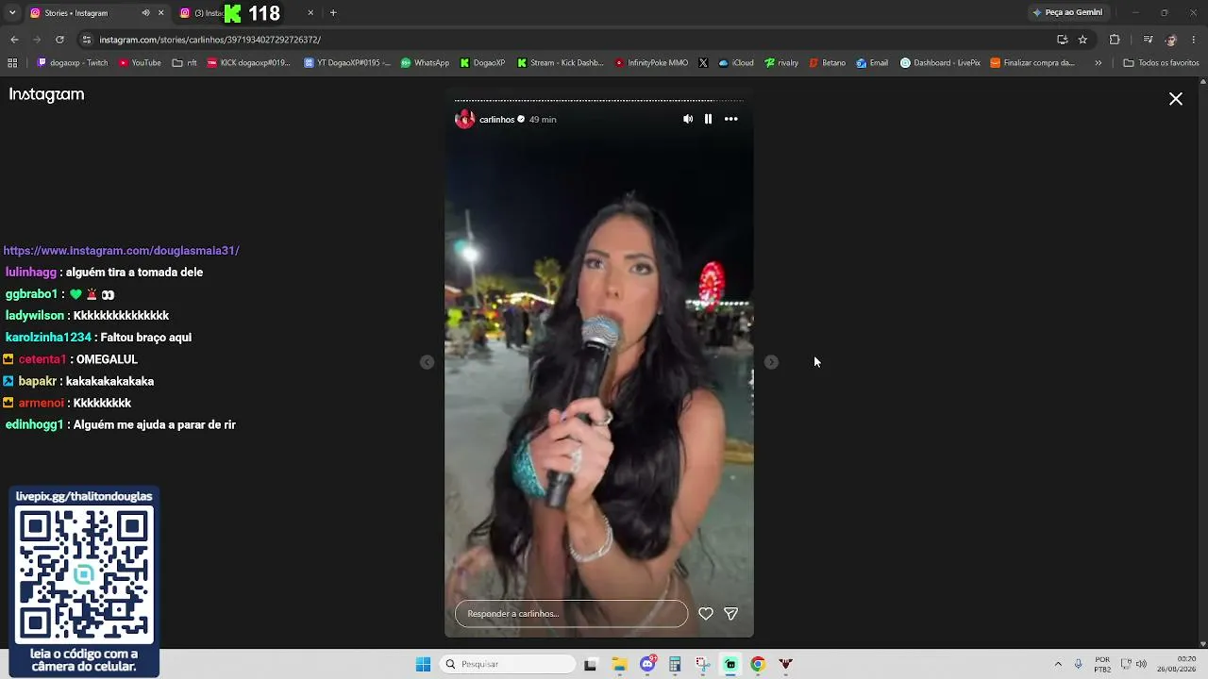Image resolution: width=1208 pixels, height=679 pixels.
Task: Open File Explorer from the taskbar
Action: (x=619, y=664)
